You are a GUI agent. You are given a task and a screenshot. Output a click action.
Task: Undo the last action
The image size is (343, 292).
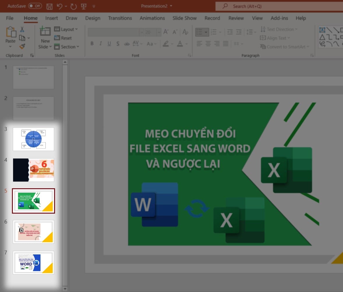(x=59, y=6)
